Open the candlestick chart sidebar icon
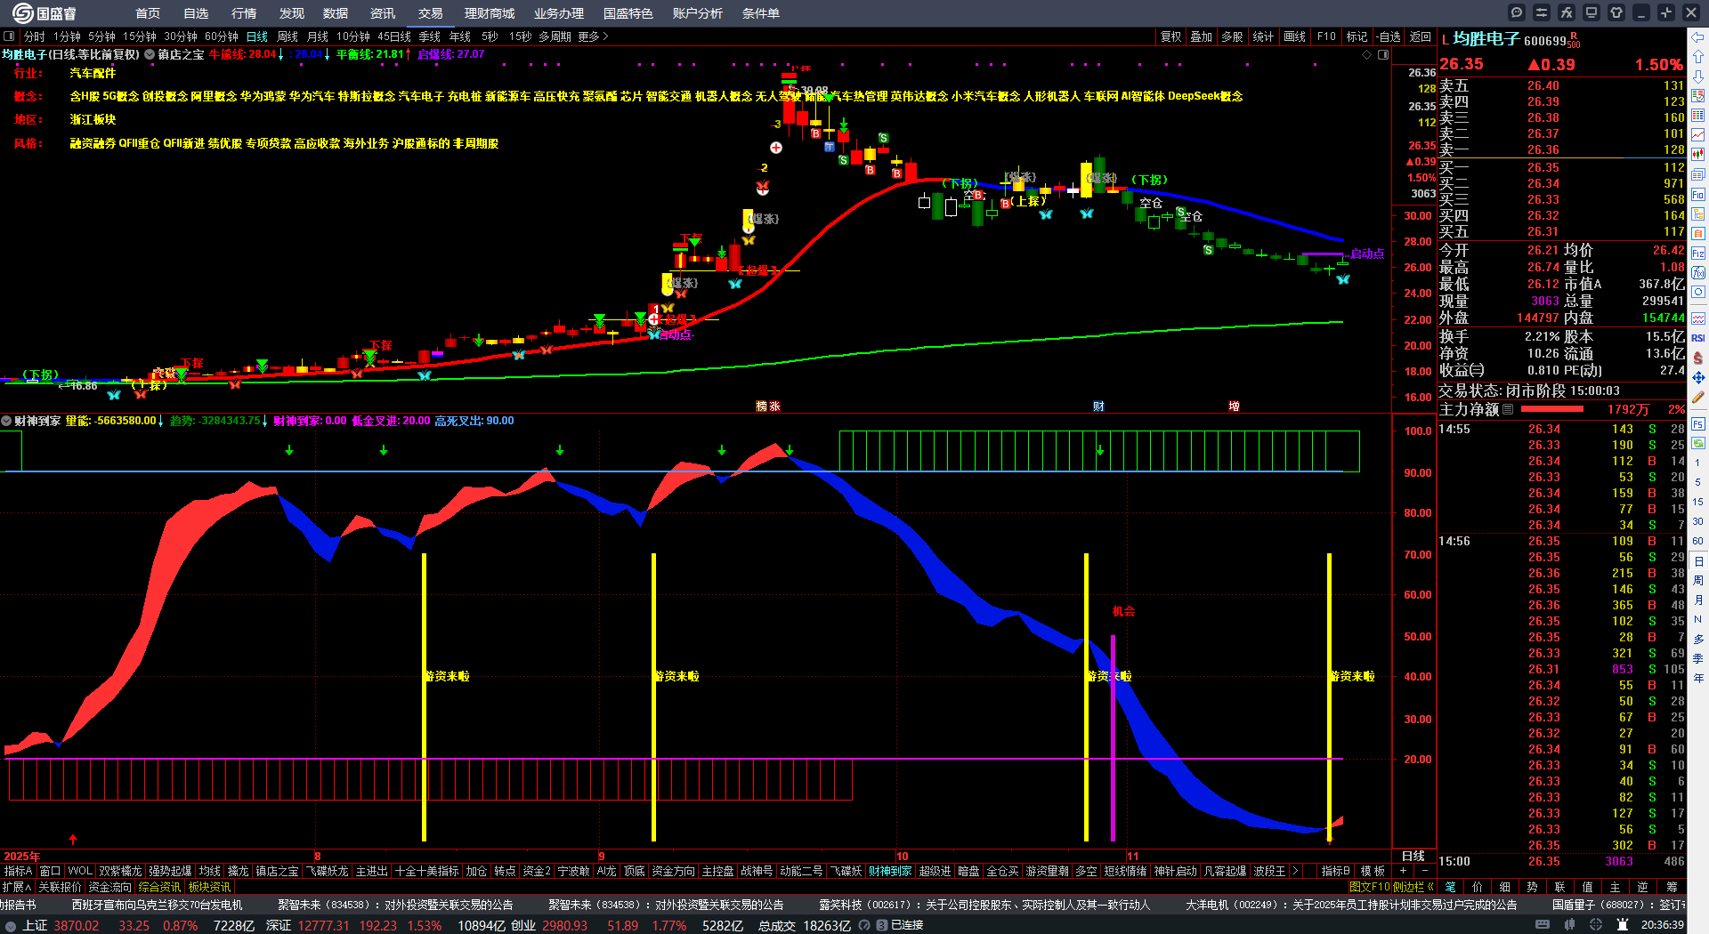 [1698, 154]
